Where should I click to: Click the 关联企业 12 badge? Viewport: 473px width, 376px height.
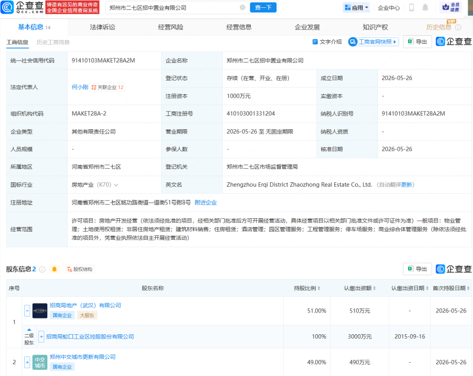[x=107, y=87]
